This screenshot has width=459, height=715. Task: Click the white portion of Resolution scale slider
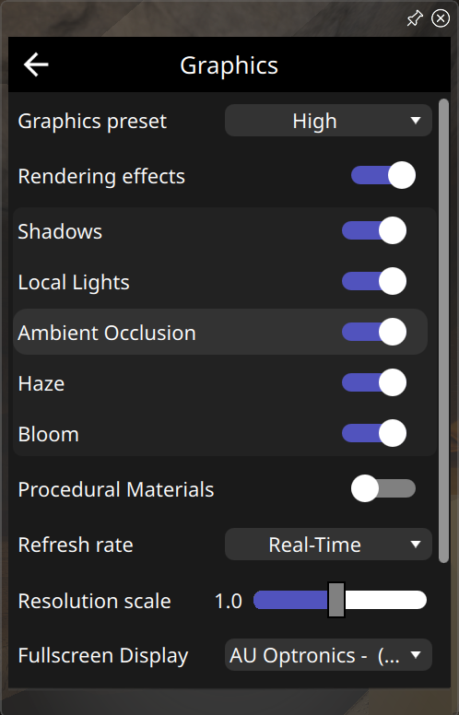(386, 600)
